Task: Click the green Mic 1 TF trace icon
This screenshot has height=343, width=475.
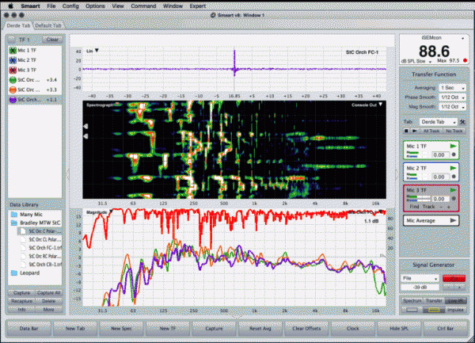Action: point(13,50)
